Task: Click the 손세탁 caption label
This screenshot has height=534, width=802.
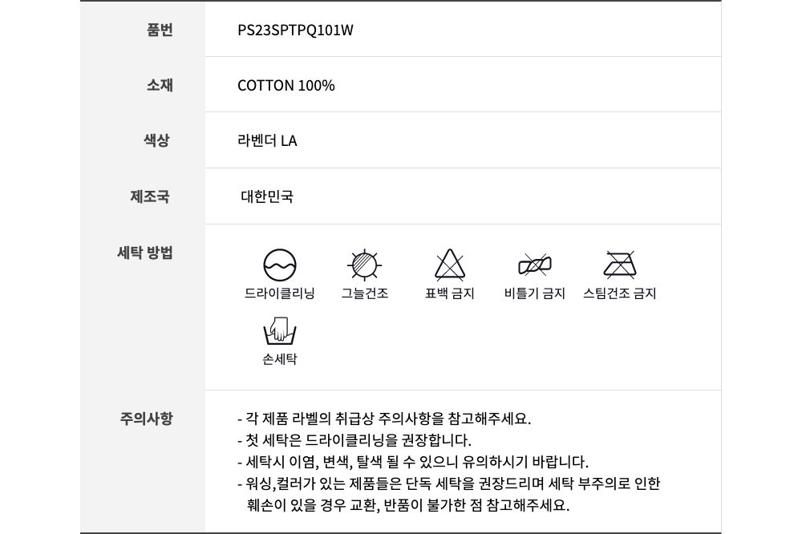Action: pyautogui.click(x=280, y=359)
